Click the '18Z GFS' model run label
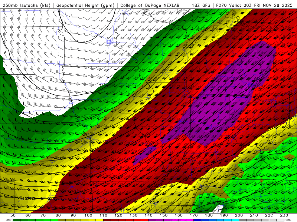This screenshot has height=222, width=297. click(201, 6)
